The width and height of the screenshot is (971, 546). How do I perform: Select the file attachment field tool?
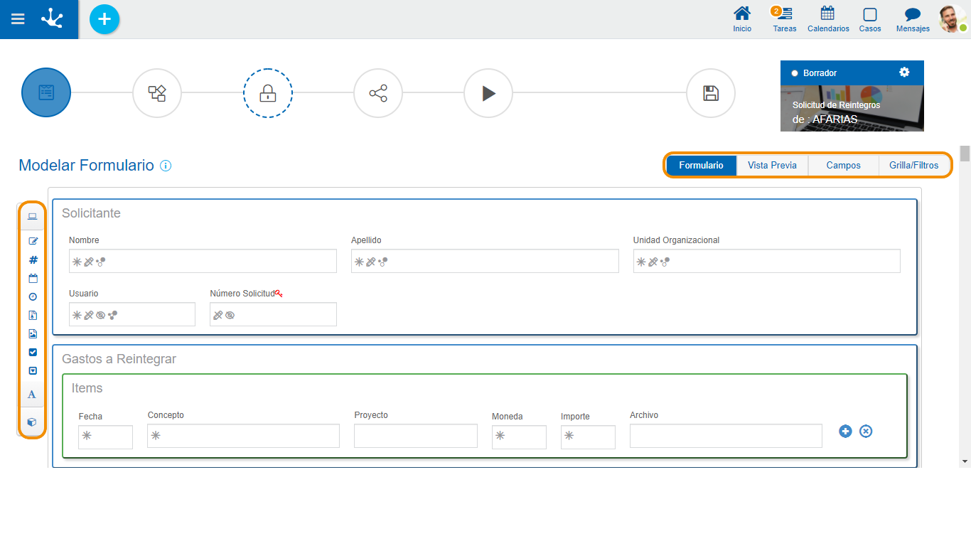click(33, 315)
